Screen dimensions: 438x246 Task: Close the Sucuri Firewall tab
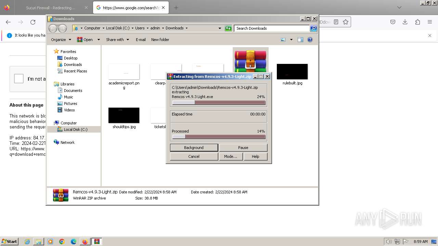point(86,8)
